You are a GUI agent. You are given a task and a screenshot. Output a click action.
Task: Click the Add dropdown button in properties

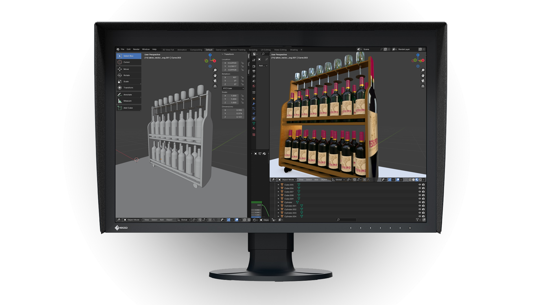pos(263,66)
